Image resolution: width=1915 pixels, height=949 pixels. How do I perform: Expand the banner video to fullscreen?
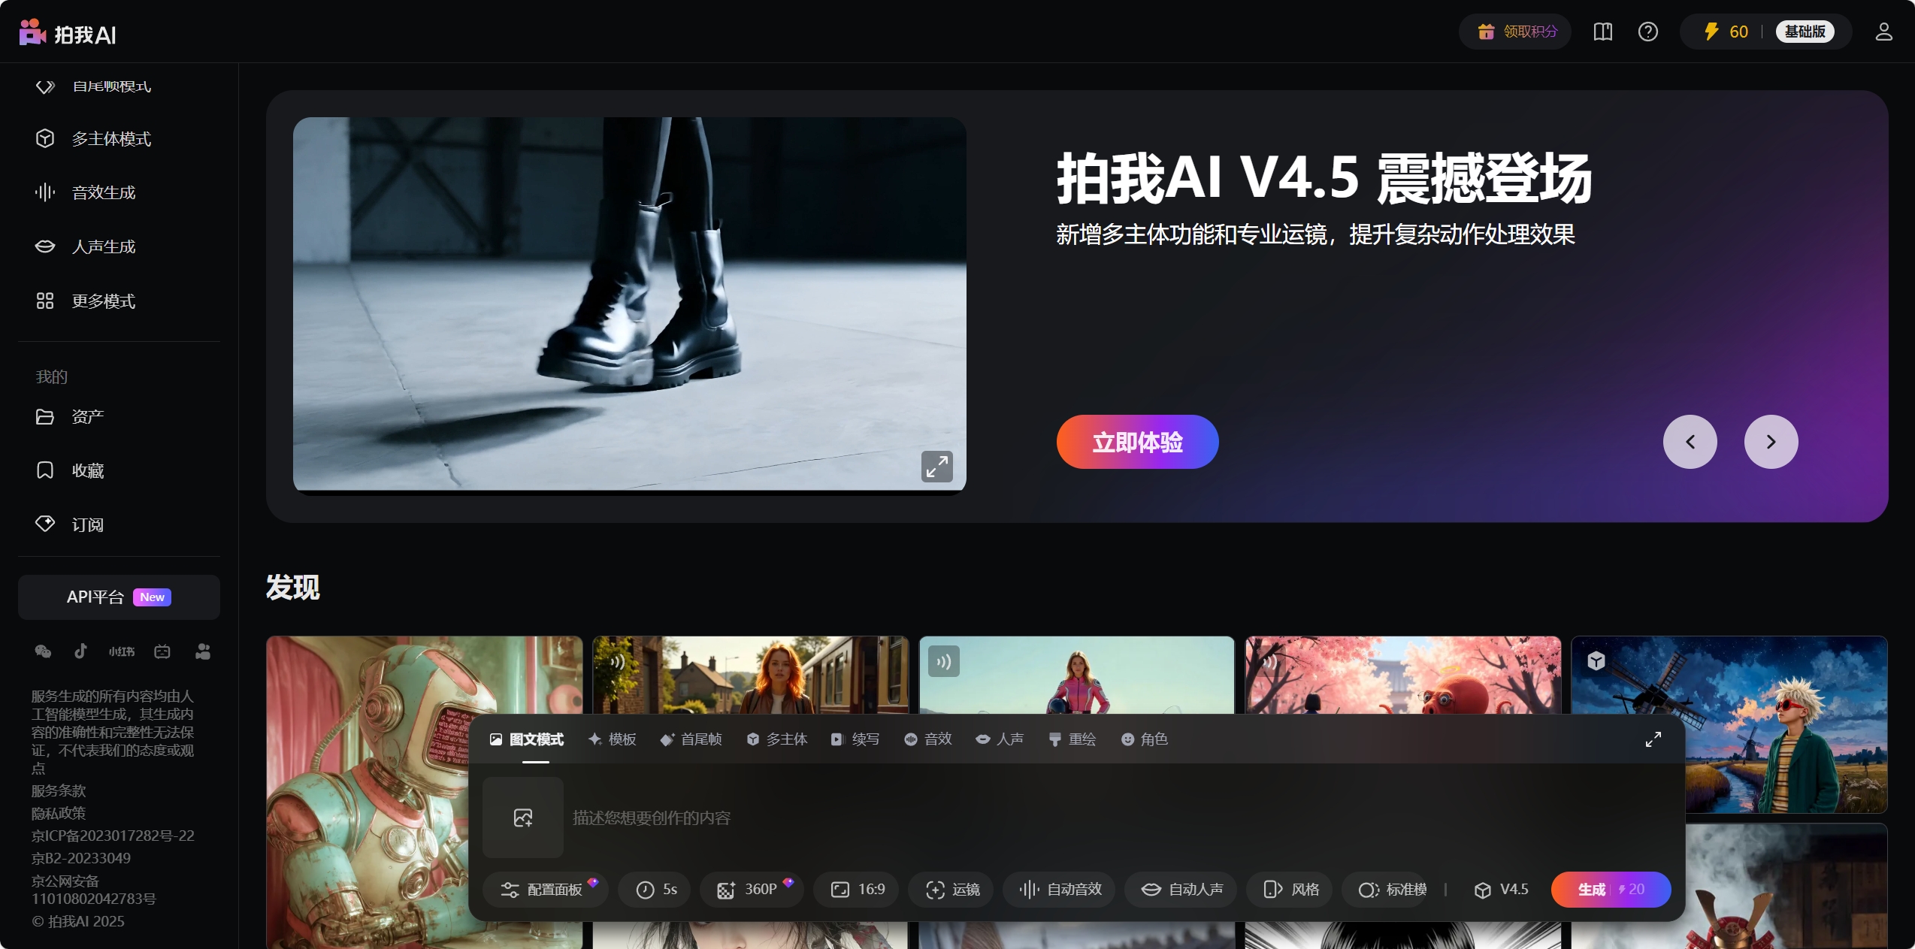(936, 467)
